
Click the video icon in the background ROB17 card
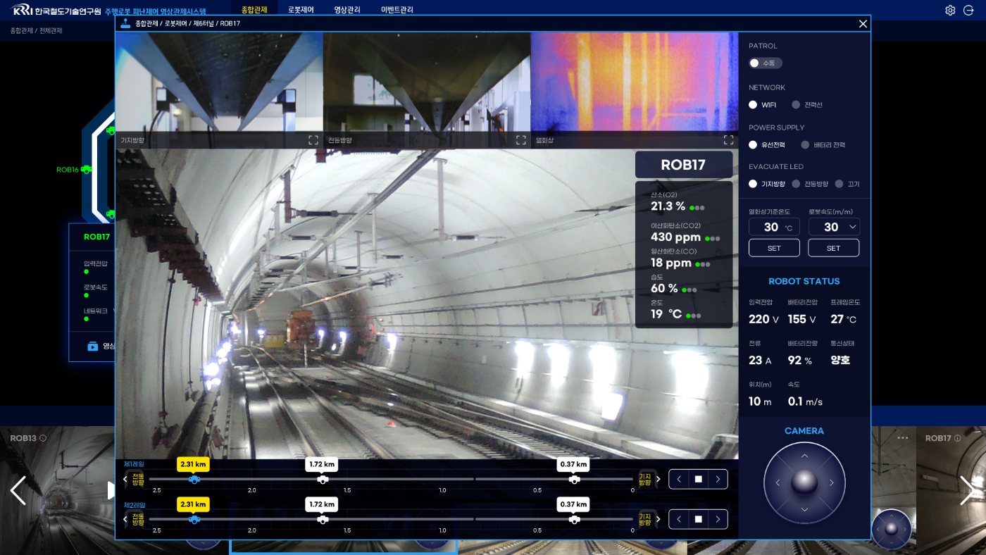tap(92, 346)
